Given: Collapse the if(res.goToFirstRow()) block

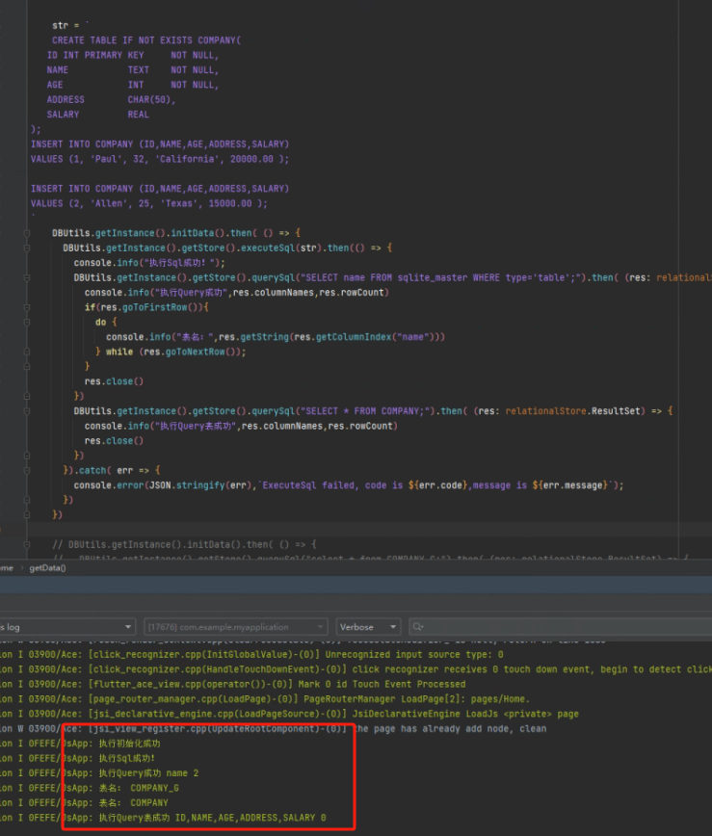Looking at the screenshot, I should (x=27, y=307).
